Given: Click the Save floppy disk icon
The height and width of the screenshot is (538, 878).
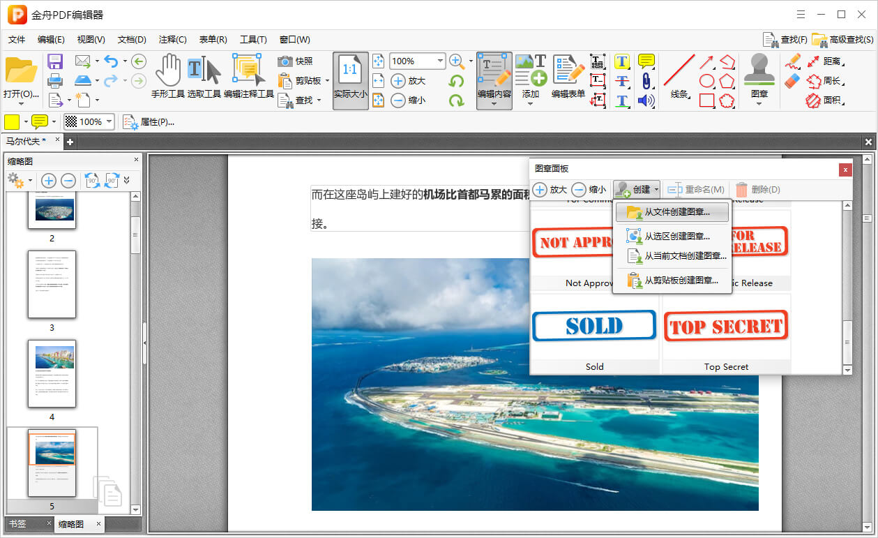Looking at the screenshot, I should (x=55, y=61).
